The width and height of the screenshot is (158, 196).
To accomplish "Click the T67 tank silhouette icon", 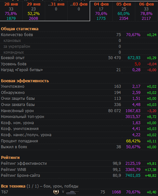I will click(72, 192).
